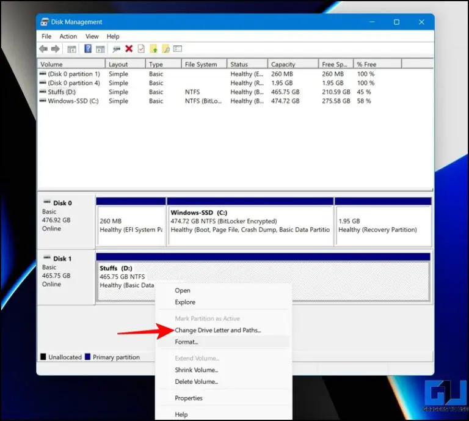Image resolution: width=469 pixels, height=421 pixels.
Task: Select Shrink Volume… in the context menu
Action: pyautogui.click(x=196, y=370)
